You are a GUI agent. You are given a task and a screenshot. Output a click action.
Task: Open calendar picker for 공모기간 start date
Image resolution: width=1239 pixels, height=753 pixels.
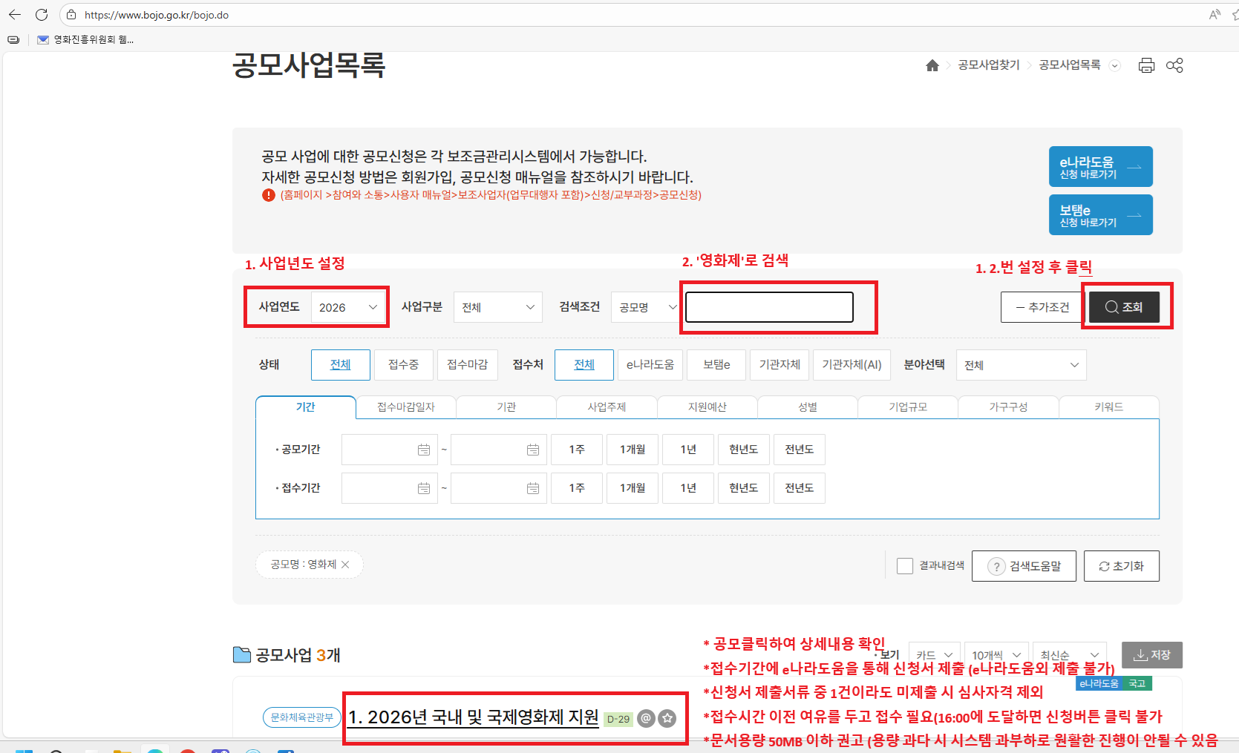click(424, 450)
